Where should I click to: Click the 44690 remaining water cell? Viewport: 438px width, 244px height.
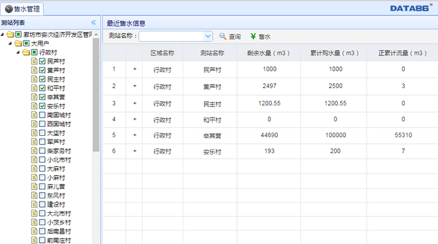click(269, 135)
